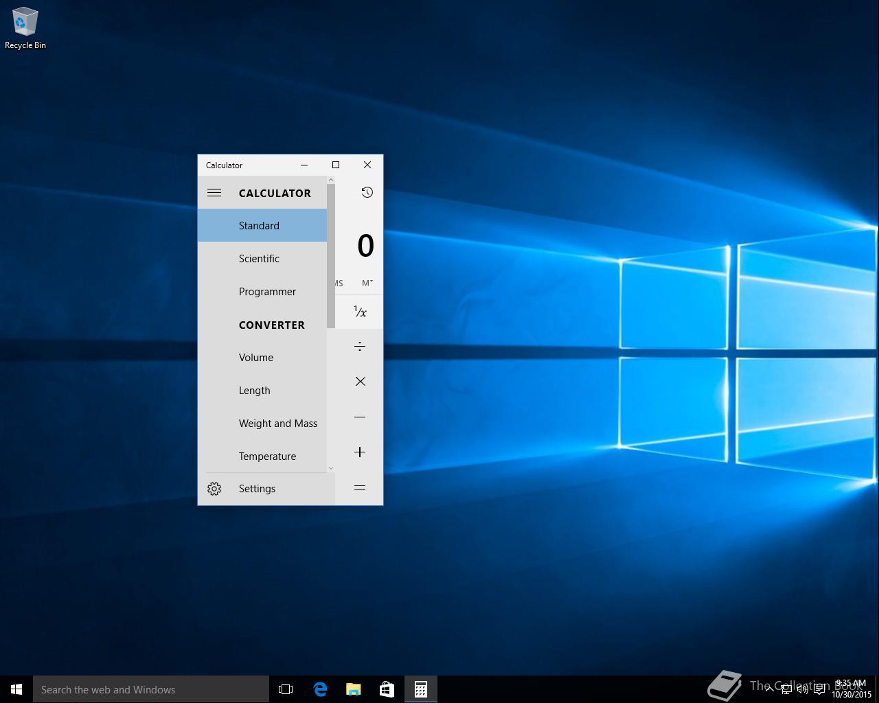This screenshot has width=879, height=703.
Task: Open Weight and Mass converter
Action: (x=262, y=424)
